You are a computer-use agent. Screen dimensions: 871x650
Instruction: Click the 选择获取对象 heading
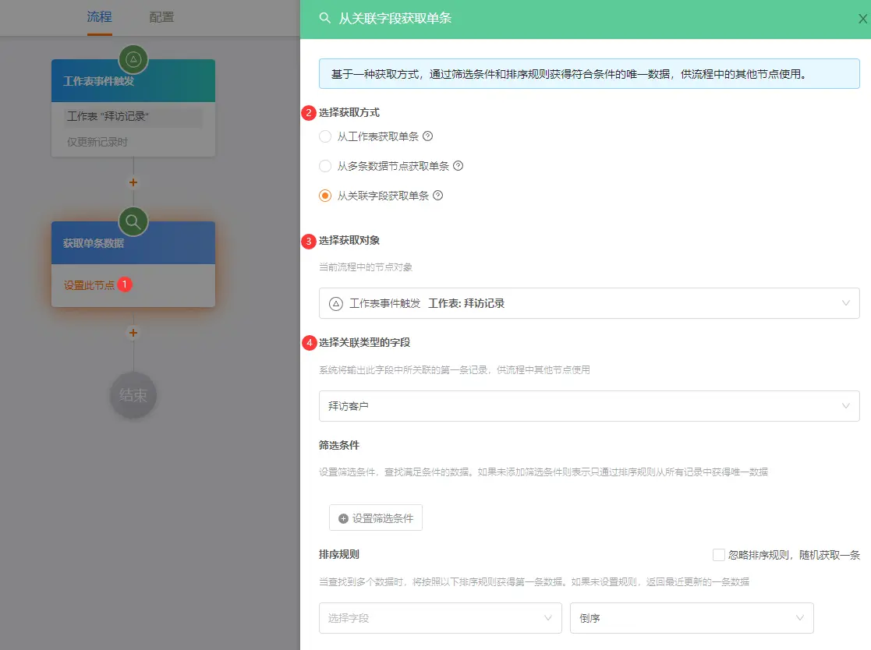click(349, 240)
